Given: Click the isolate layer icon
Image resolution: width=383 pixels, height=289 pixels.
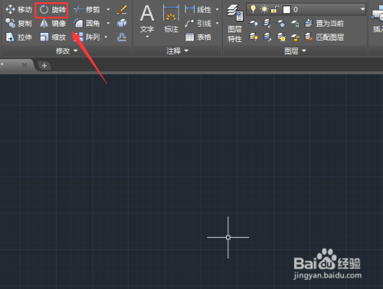Looking at the screenshot, I should [x=267, y=24].
